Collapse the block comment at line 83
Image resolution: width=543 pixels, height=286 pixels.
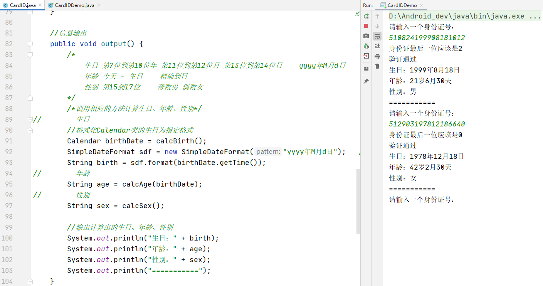click(x=30, y=55)
